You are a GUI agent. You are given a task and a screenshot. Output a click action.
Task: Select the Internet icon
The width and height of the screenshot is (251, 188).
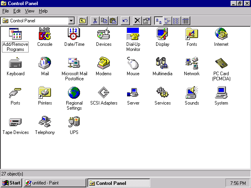click(221, 34)
